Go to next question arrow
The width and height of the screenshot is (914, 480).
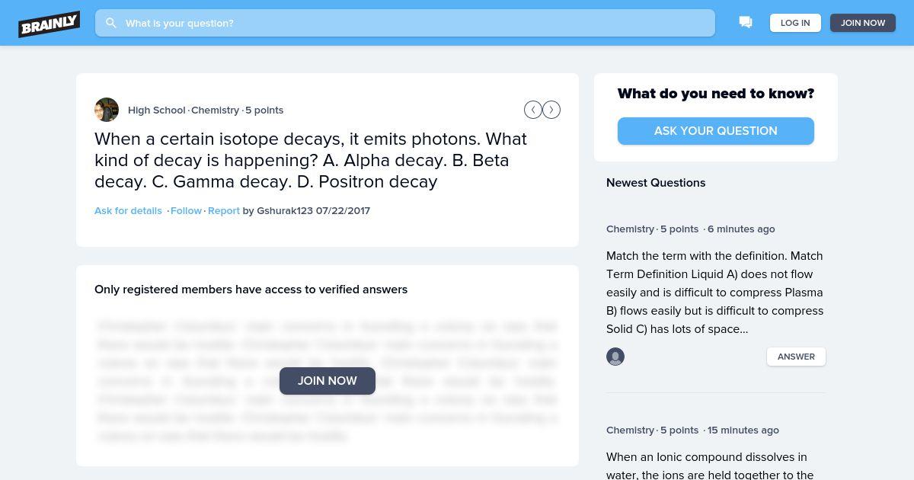click(551, 110)
